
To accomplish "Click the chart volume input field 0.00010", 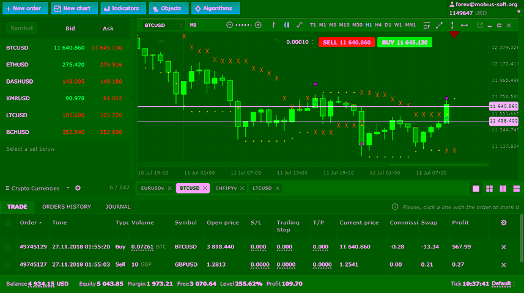I will (297, 42).
